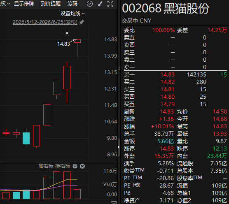Click the 换手 value 5.28%

pos(166,163)
